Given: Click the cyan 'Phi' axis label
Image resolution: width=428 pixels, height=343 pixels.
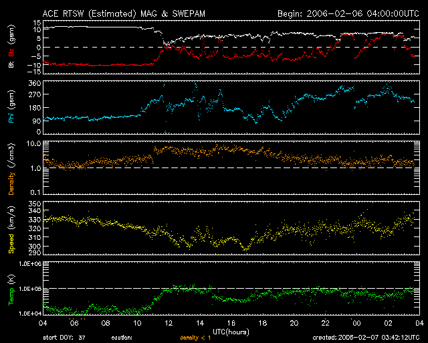Looking at the screenshot, I should pyautogui.click(x=11, y=117).
